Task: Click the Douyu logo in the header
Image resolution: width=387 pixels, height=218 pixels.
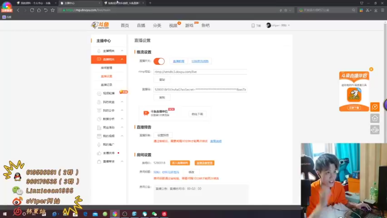Action: (100, 25)
